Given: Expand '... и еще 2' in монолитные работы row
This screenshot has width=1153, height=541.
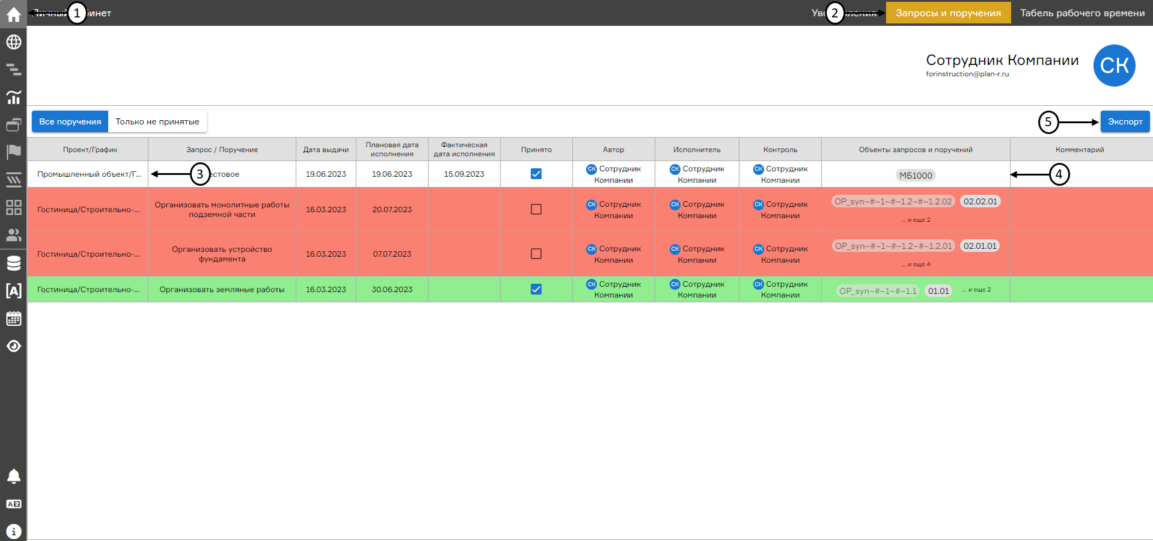Looking at the screenshot, I should click(916, 220).
